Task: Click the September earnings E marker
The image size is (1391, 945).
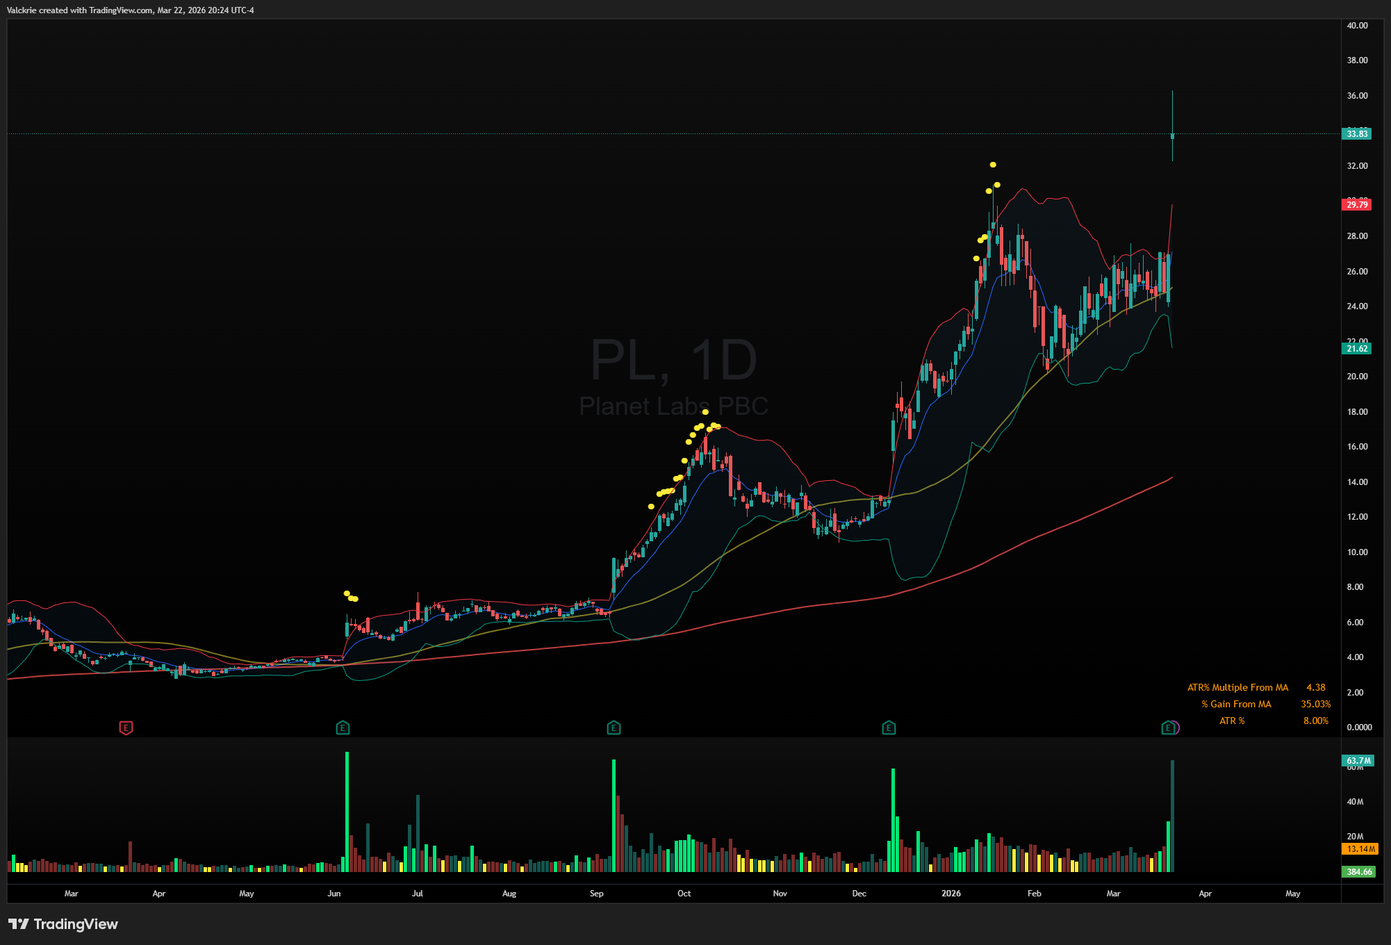Action: tap(614, 728)
